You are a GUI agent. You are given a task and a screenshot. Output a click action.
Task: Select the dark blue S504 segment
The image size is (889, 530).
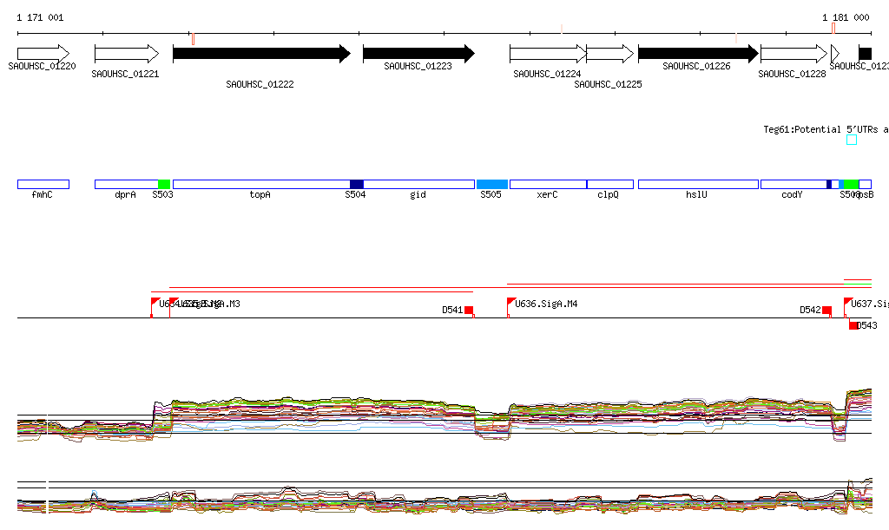[357, 184]
